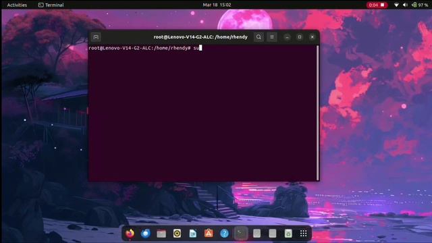Open the Files manager from the dock
The height and width of the screenshot is (243, 432).
[x=161, y=234]
